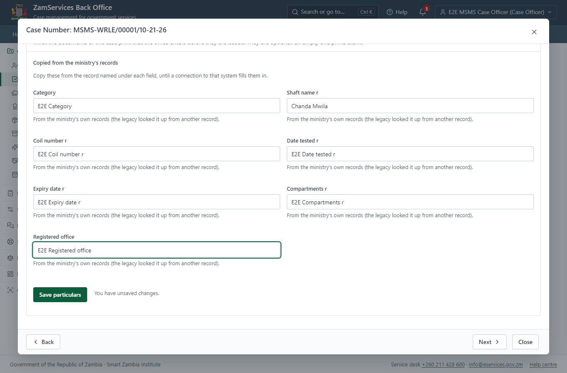The width and height of the screenshot is (567, 373).
Task: Click the Ctrl K shortcut badge
Action: [366, 12]
